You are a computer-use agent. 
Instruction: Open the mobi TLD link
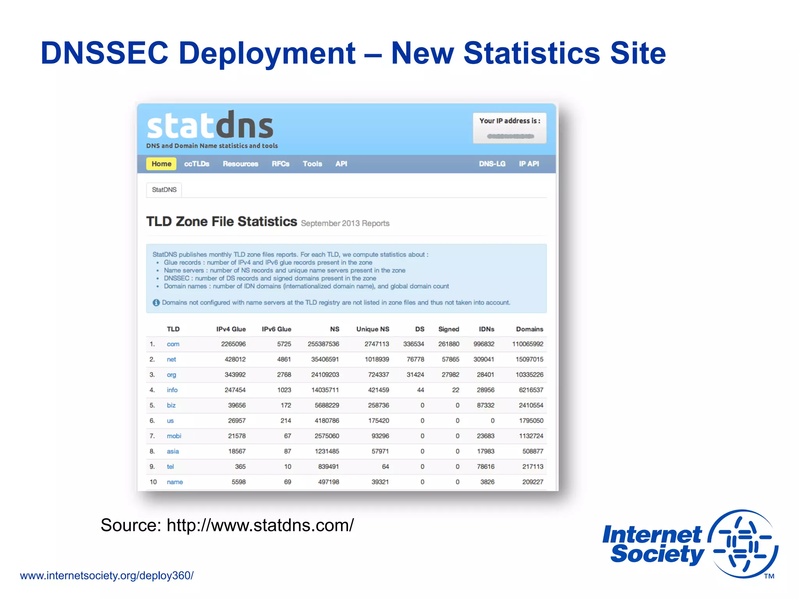coord(174,436)
